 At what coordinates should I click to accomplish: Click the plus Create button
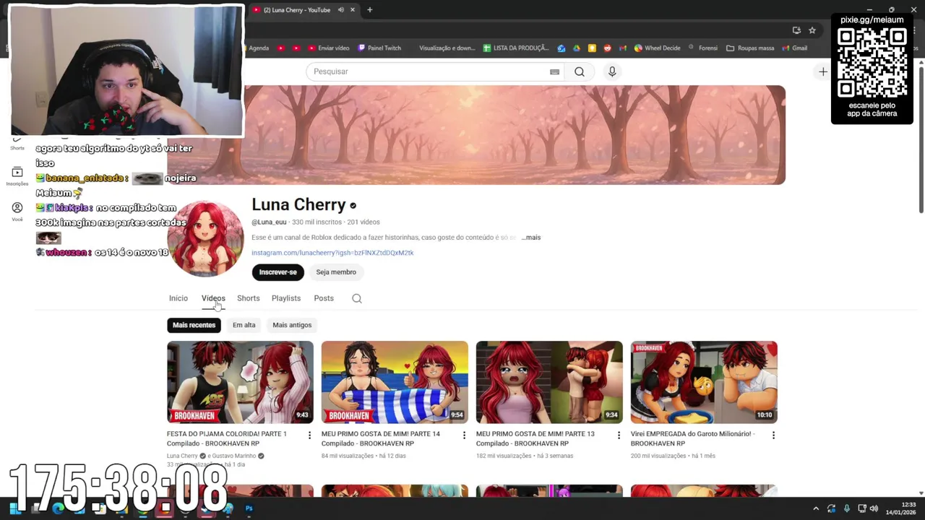(822, 71)
